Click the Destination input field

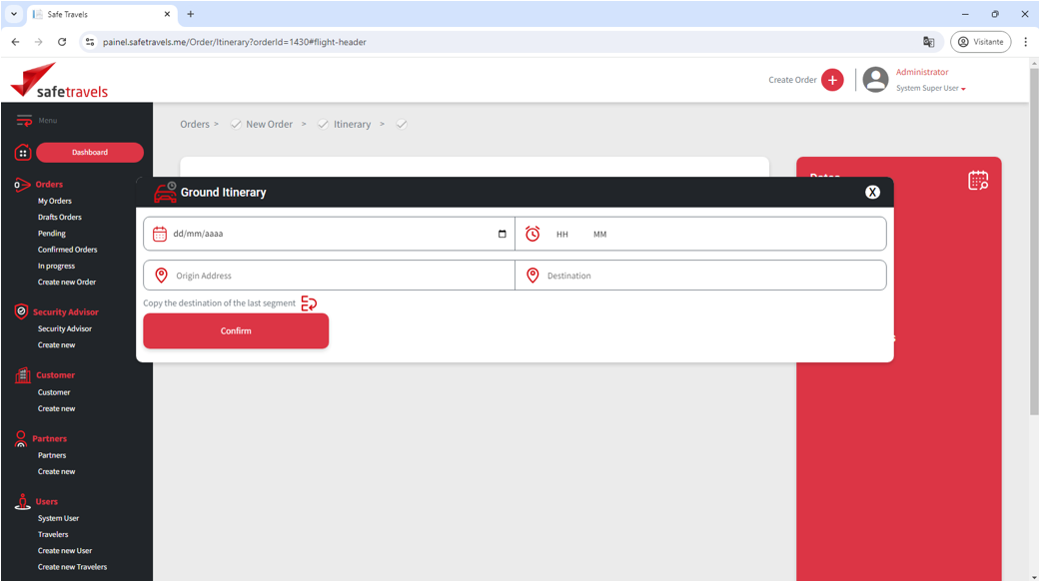tap(709, 276)
